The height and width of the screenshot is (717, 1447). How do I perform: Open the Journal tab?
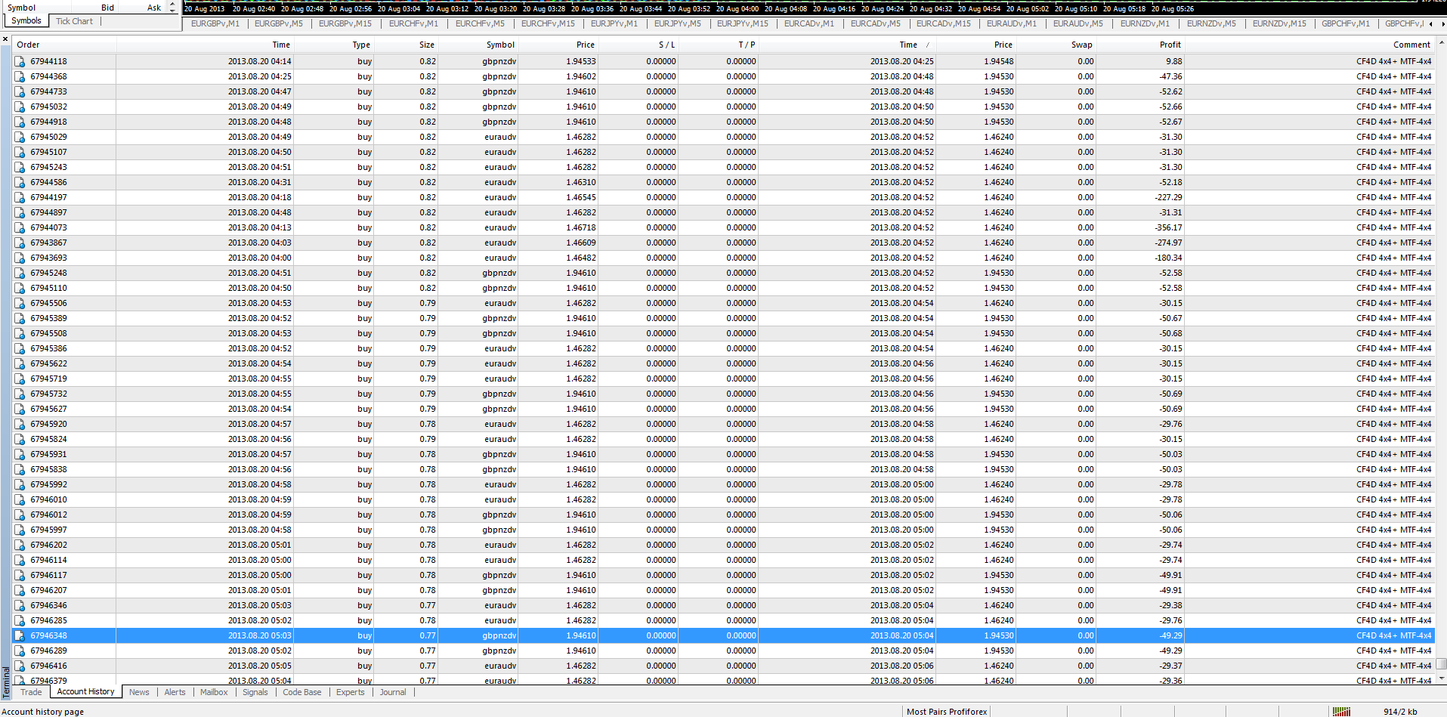[393, 692]
